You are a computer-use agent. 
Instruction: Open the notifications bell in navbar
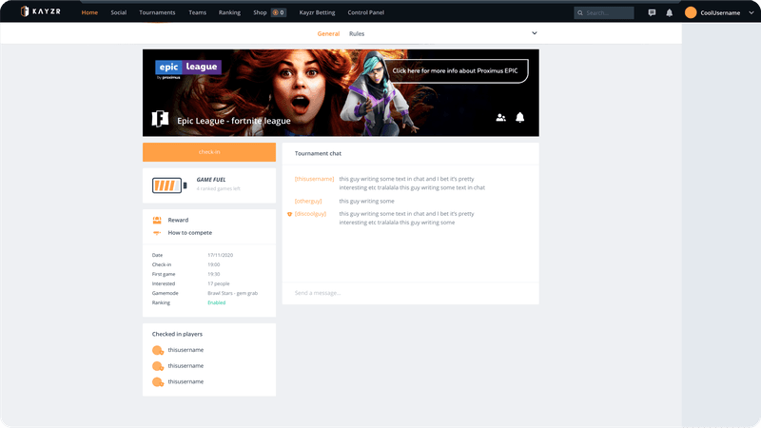(670, 12)
